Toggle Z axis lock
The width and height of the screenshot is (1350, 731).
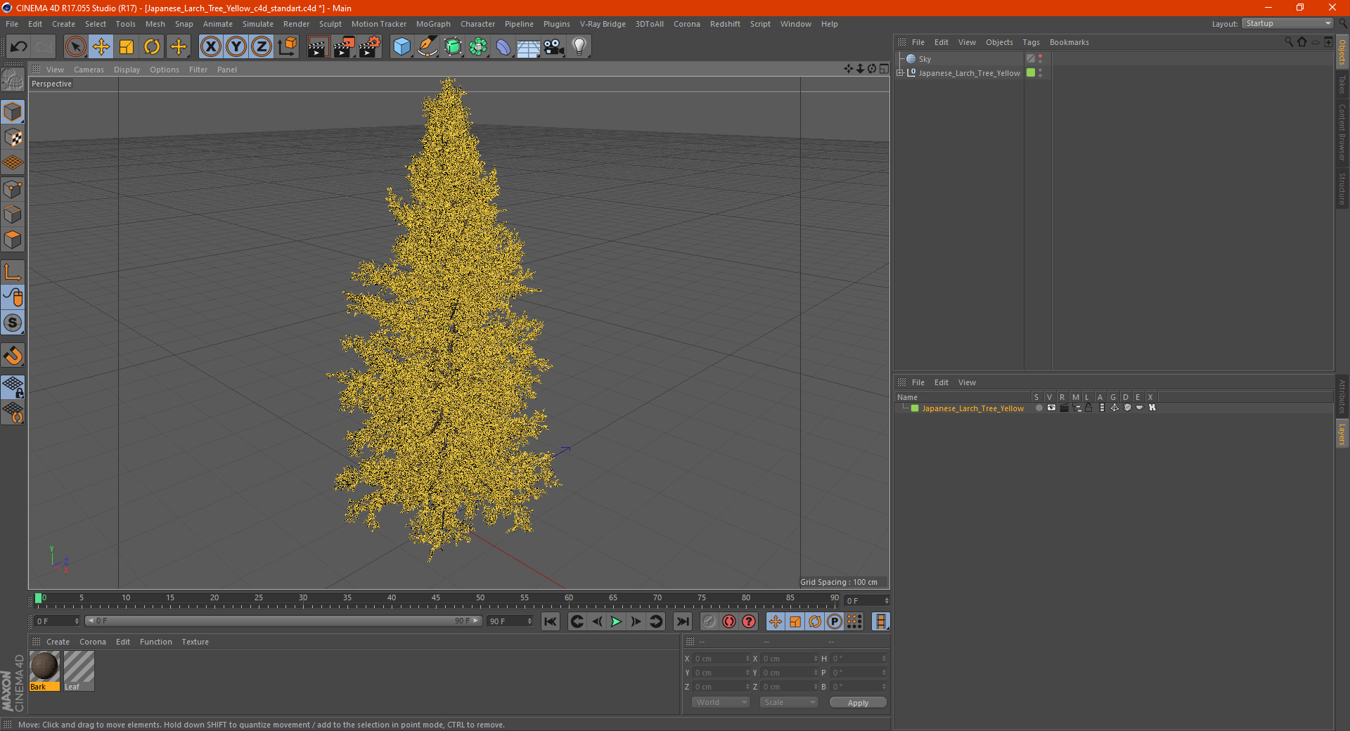coord(262,47)
